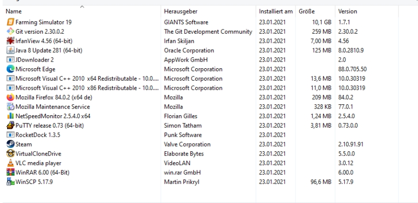This screenshot has height=203, width=418.
Task: Click the Java 8 Update 281 icon
Action: click(10, 50)
